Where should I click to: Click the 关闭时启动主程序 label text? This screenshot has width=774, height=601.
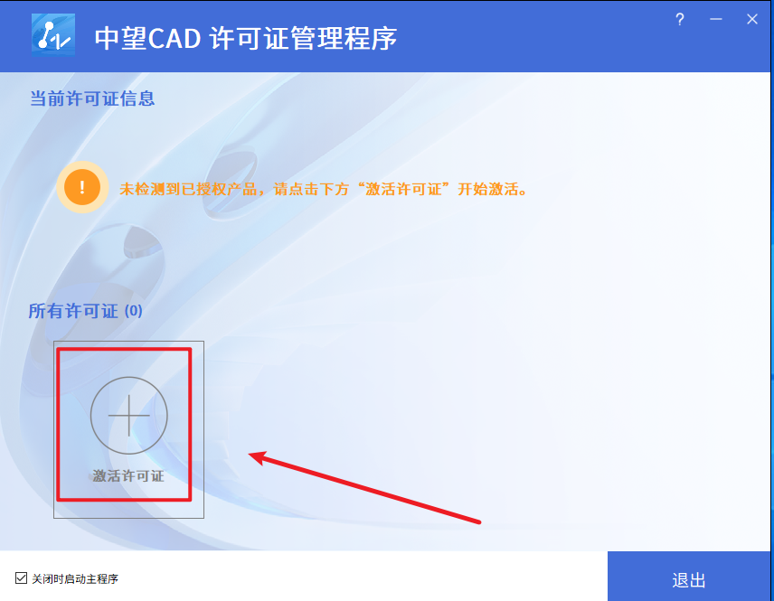pyautogui.click(x=75, y=578)
